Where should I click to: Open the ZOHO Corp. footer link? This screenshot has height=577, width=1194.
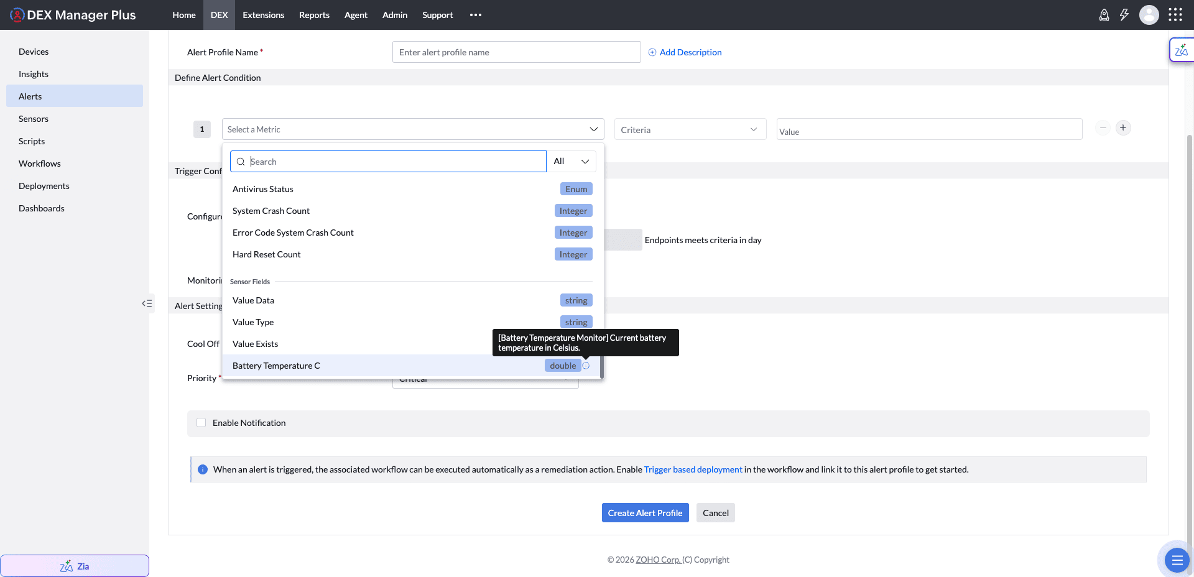(x=658, y=560)
